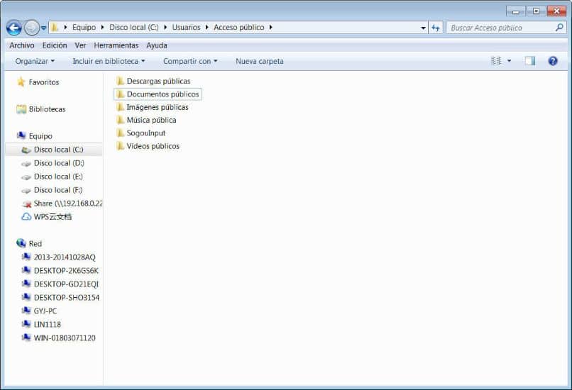Image resolution: width=572 pixels, height=390 pixels.
Task: Open the Herramientas menu
Action: pyautogui.click(x=116, y=45)
